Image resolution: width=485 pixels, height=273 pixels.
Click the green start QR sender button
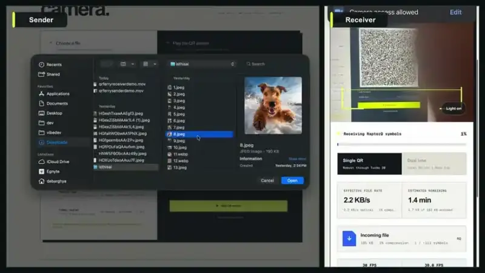pos(229,206)
